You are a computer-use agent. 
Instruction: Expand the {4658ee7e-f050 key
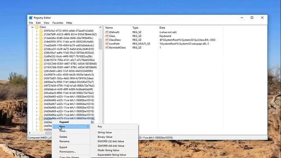(36, 82)
